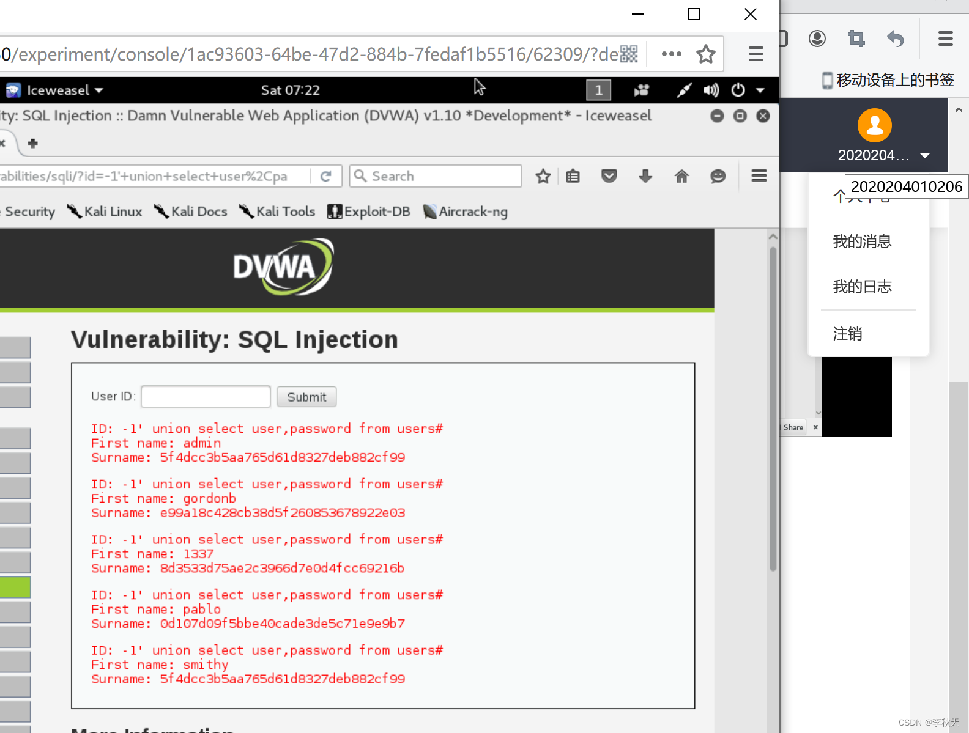
Task: Open the Iceweasel downloads arrow
Action: click(645, 176)
